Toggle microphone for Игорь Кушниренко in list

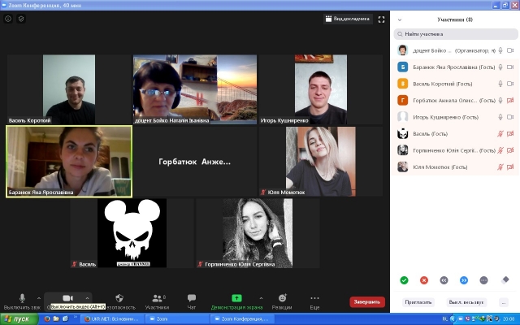pos(500,117)
